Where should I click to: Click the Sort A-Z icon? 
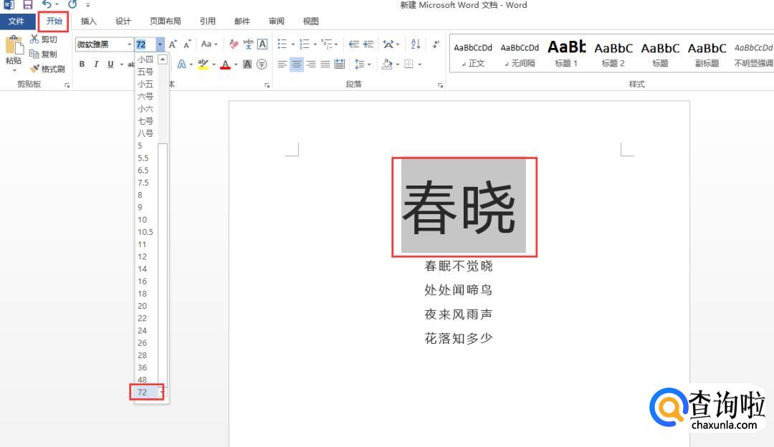click(416, 44)
